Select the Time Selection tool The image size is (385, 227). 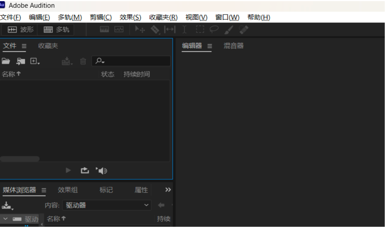click(x=184, y=30)
